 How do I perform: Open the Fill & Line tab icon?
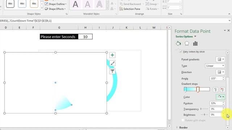point(178,43)
